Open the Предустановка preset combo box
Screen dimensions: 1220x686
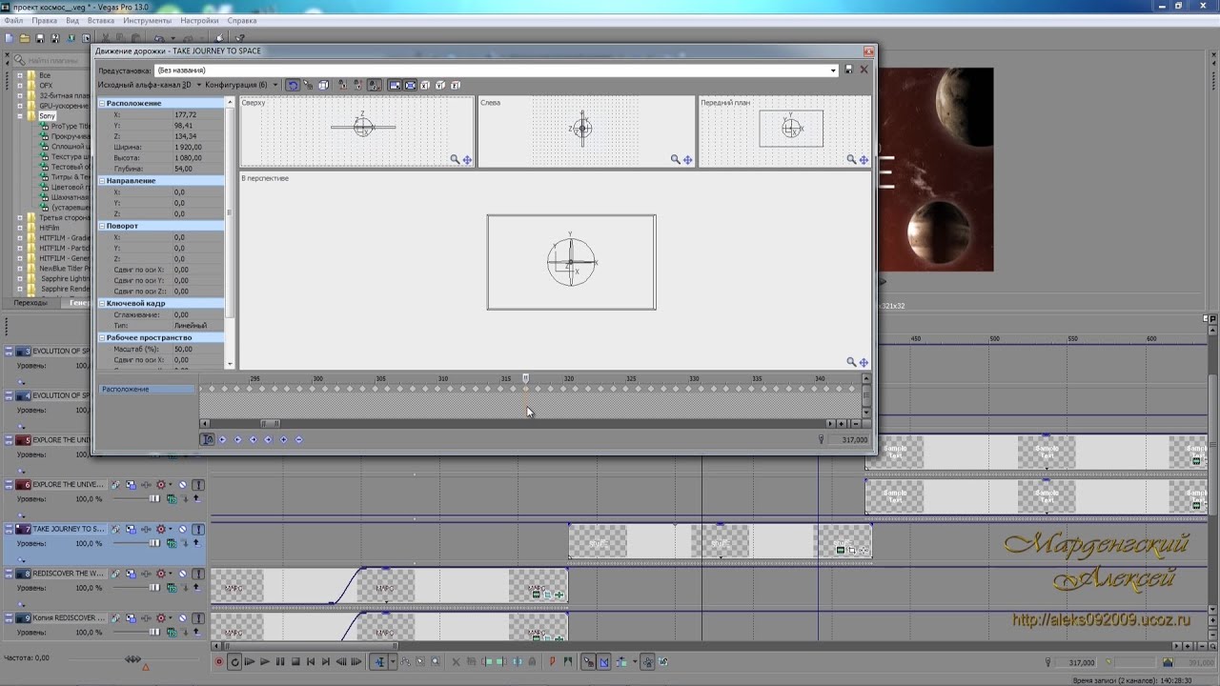(x=496, y=70)
